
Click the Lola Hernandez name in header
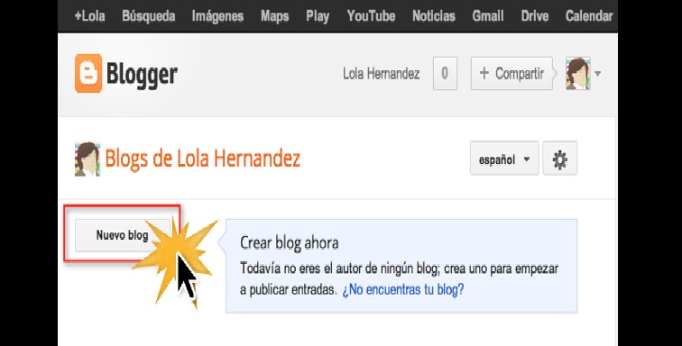click(382, 74)
